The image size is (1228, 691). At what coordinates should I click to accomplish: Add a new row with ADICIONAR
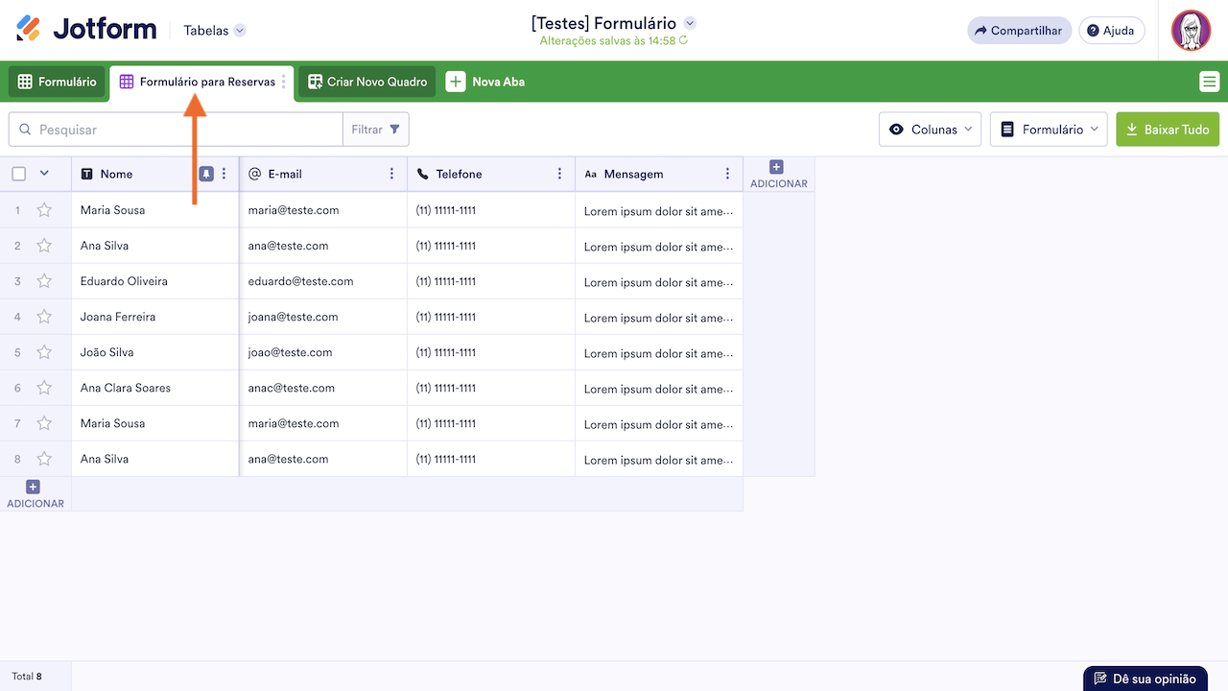35,493
